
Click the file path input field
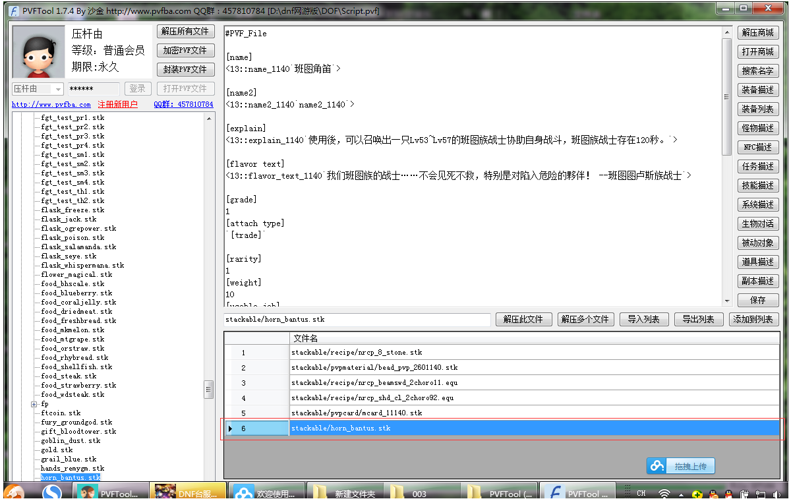357,320
